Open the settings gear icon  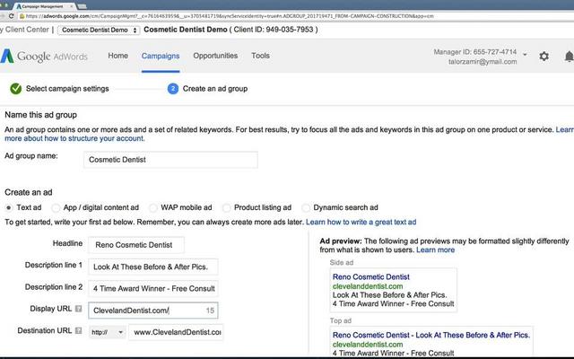544,56
